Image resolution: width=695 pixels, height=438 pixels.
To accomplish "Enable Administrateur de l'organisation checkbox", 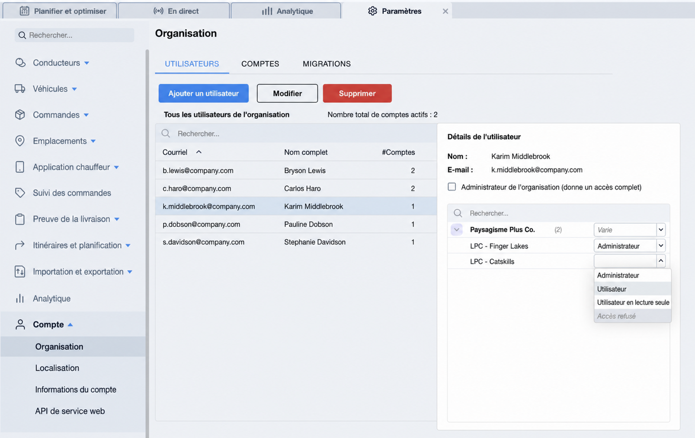I will click(452, 187).
